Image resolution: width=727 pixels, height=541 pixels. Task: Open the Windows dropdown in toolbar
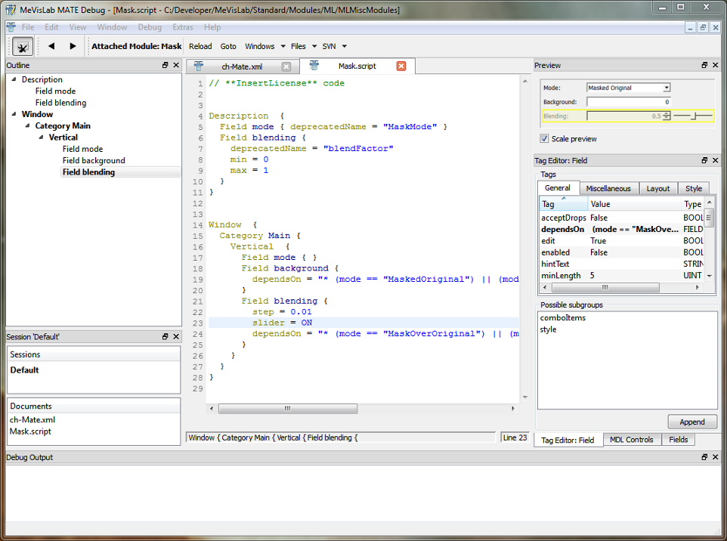pyautogui.click(x=265, y=46)
